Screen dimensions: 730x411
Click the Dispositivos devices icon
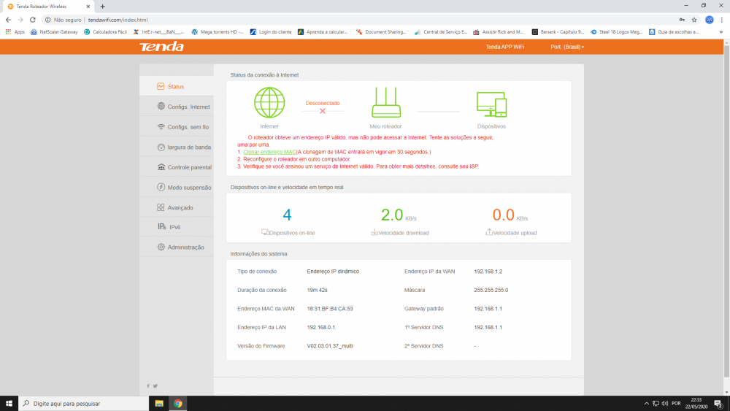click(x=491, y=104)
